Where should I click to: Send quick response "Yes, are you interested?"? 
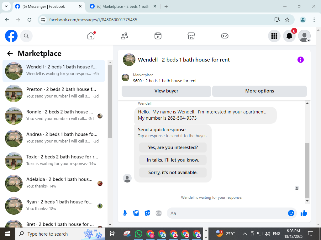coord(173,147)
